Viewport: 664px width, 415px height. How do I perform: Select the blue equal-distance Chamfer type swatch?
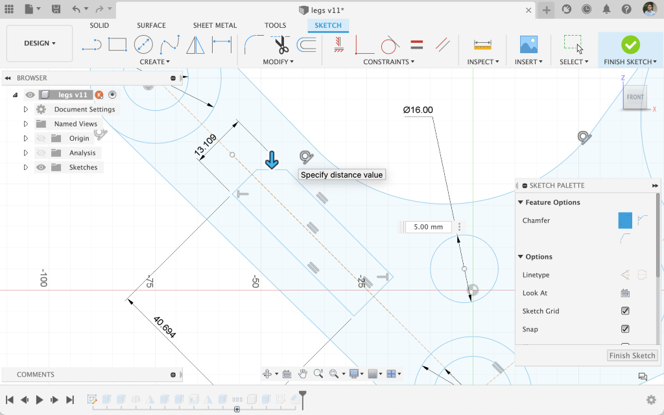[x=624, y=220]
